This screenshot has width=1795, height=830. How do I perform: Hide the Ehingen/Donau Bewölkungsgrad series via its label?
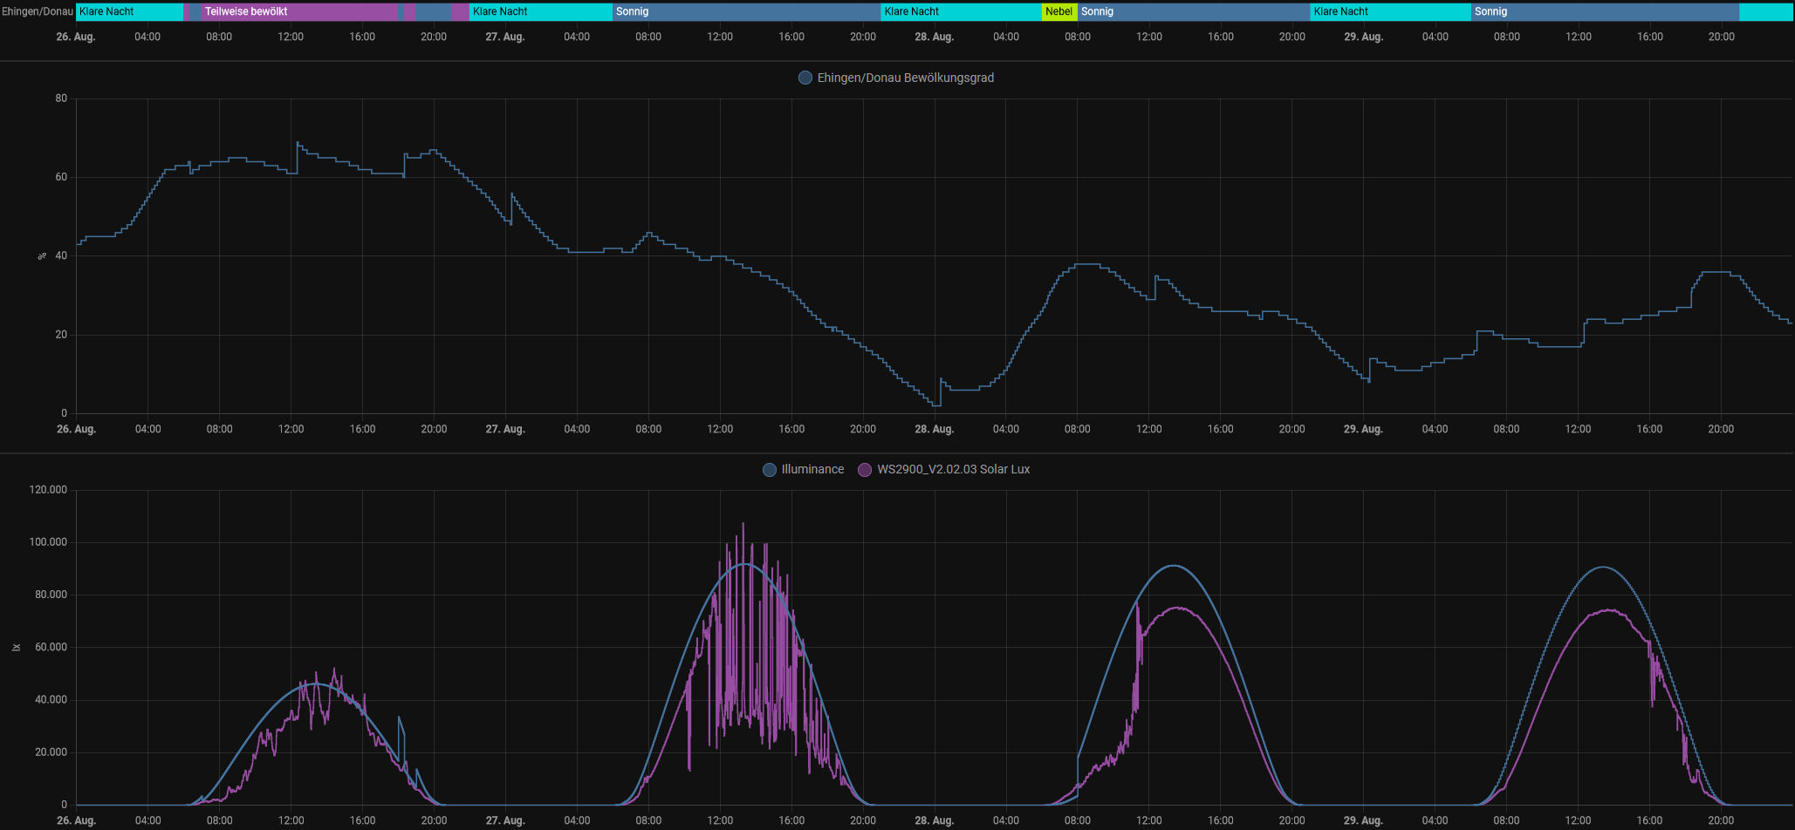[x=905, y=78]
